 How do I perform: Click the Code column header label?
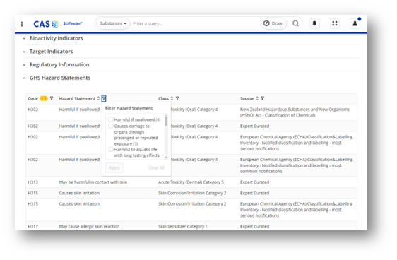pyautogui.click(x=33, y=98)
